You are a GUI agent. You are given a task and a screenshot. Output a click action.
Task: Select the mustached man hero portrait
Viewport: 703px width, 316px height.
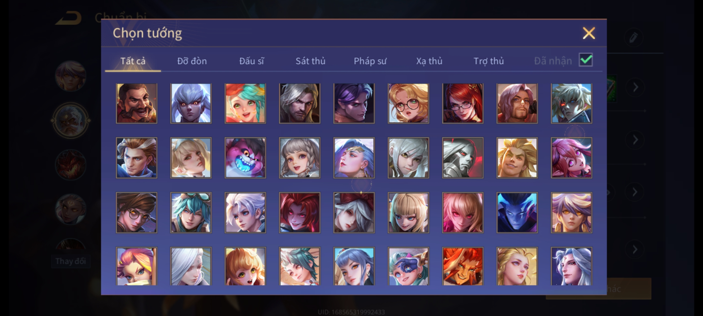136,103
